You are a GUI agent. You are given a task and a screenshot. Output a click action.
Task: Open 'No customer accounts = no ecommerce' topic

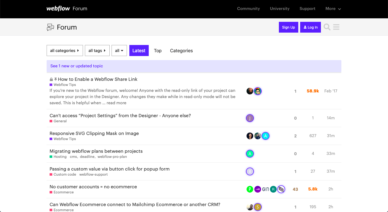[93, 187]
